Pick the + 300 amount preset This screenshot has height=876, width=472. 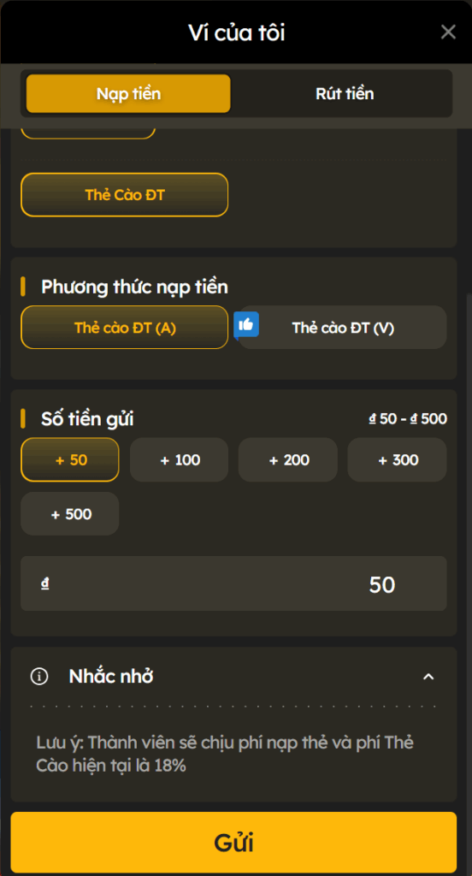point(397,459)
